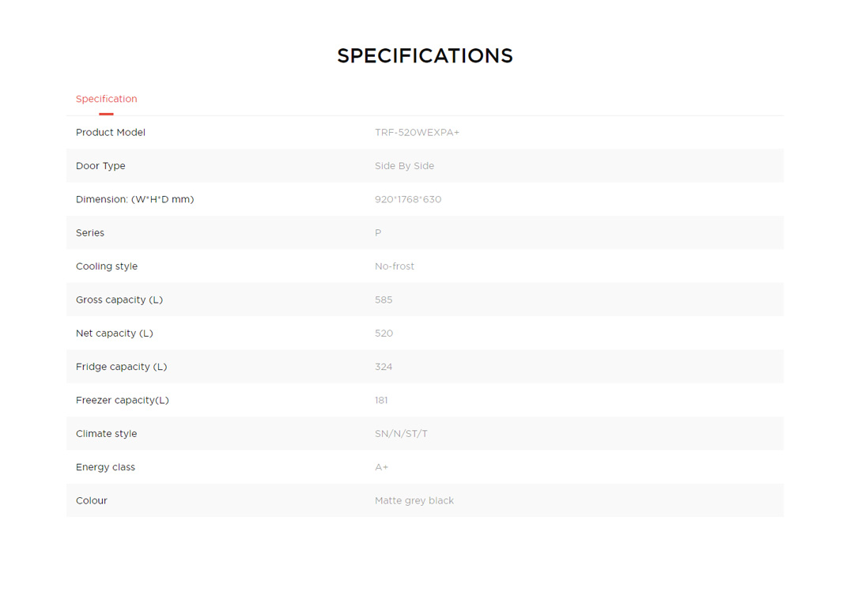Screen dimensions: 854x592
Task: Click the Gross capacity (L) label
Action: pos(119,300)
